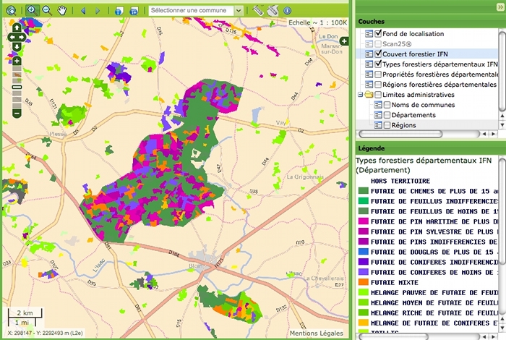This screenshot has height=340, width=506.
Task: Enable the Noms de communes layer
Action: pyautogui.click(x=386, y=105)
